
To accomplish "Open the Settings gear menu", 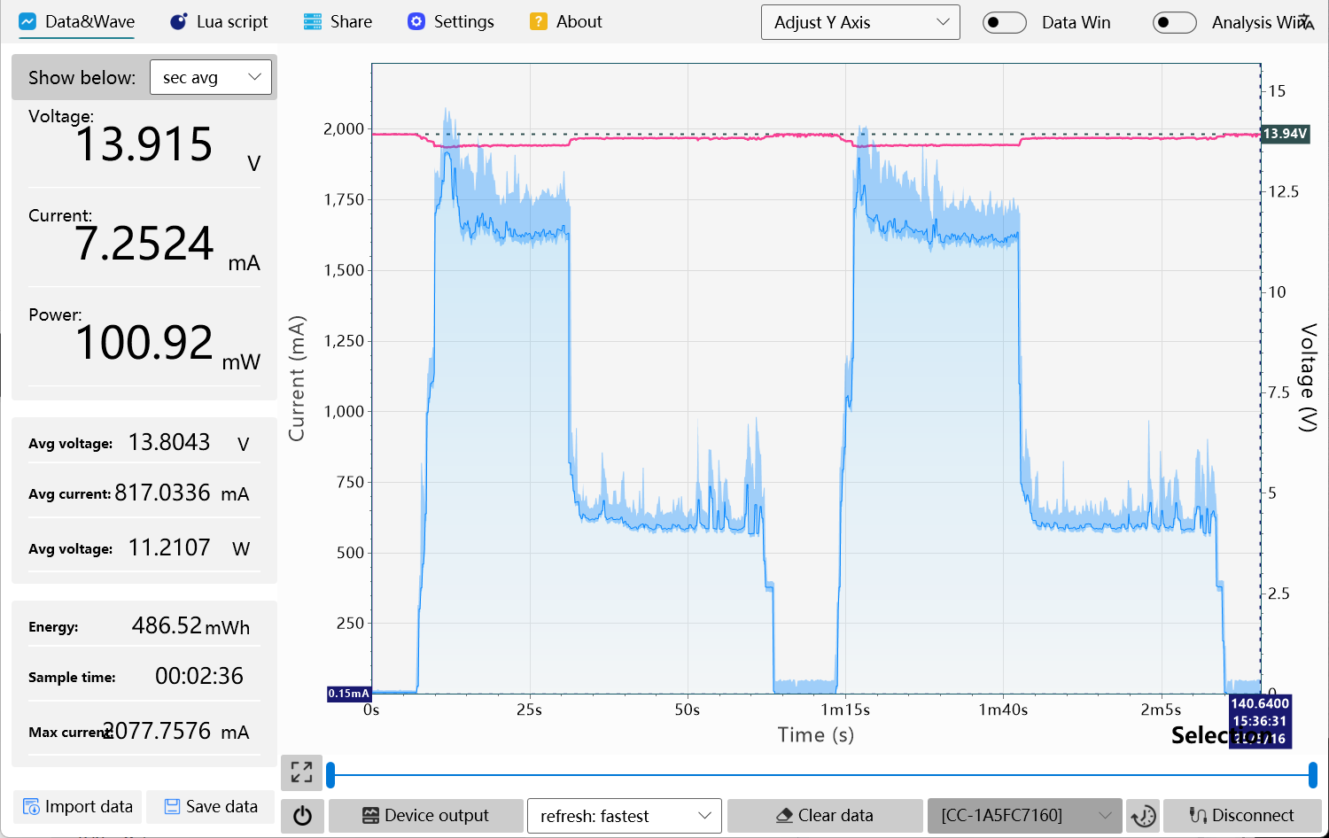I will 450,22.
